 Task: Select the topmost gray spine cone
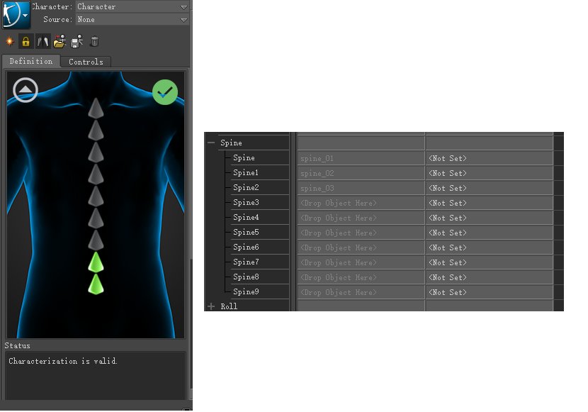96,108
